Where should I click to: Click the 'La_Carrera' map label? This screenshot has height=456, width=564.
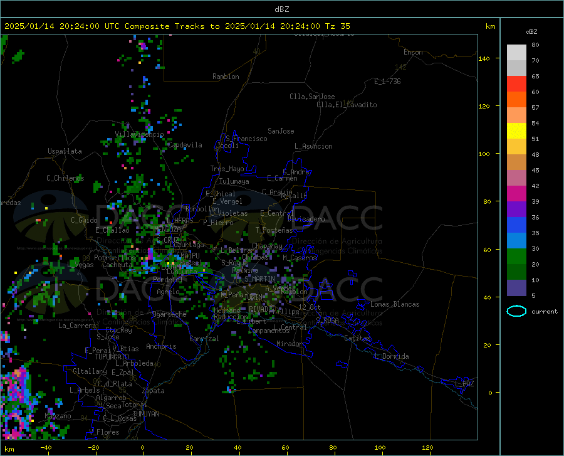(77, 326)
